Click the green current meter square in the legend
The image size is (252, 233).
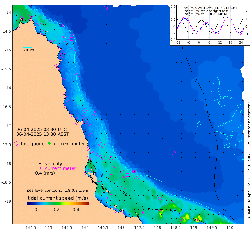(x=50, y=144)
